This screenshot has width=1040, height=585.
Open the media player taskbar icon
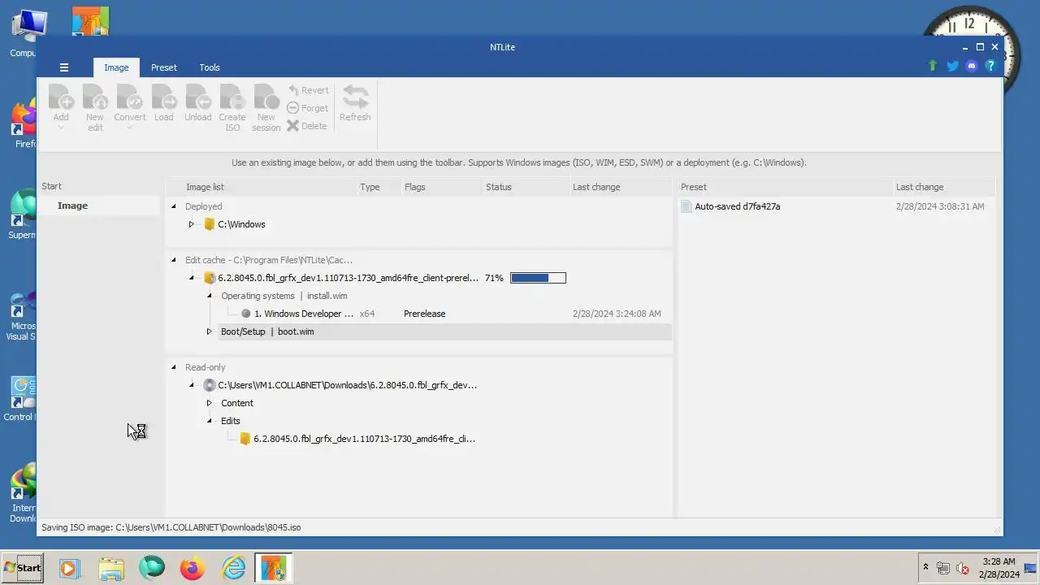tap(69, 568)
